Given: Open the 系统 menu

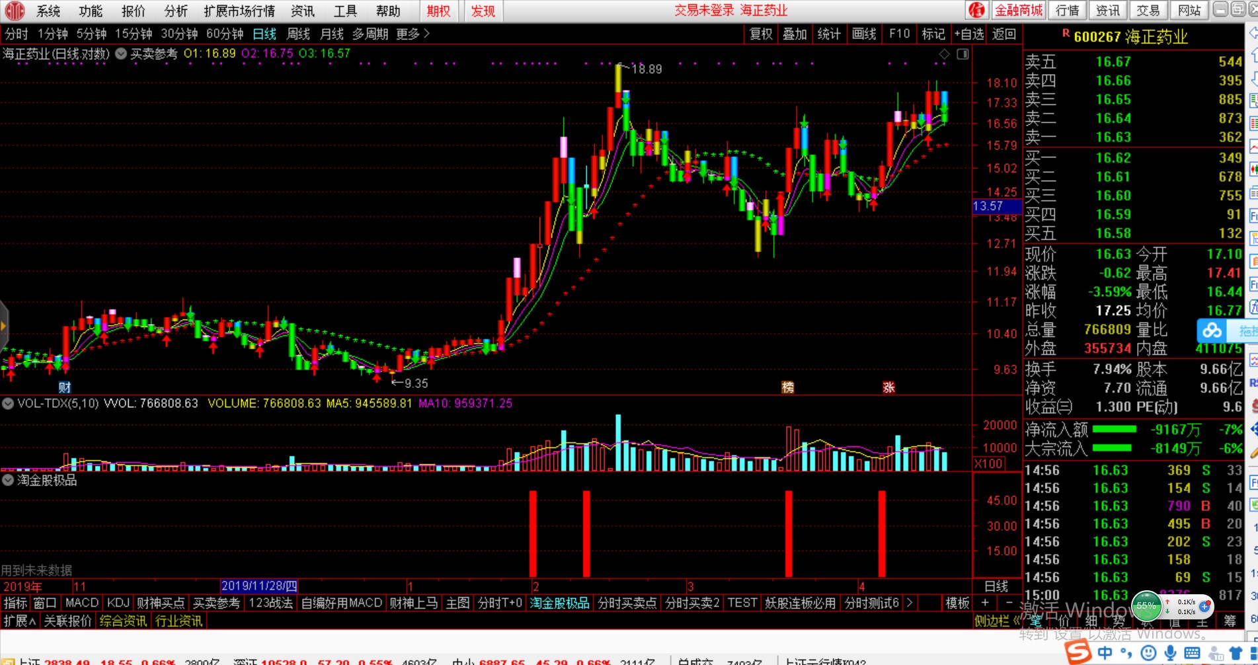Looking at the screenshot, I should tap(48, 11).
